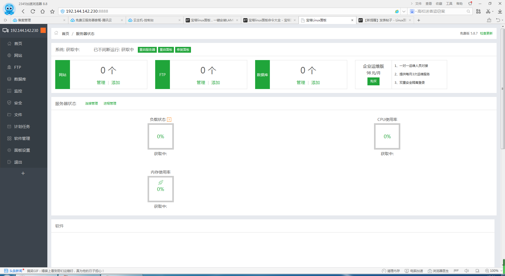The height and width of the screenshot is (276, 505).
Task: Open the zoom level 100% dropdown
Action: 494,271
